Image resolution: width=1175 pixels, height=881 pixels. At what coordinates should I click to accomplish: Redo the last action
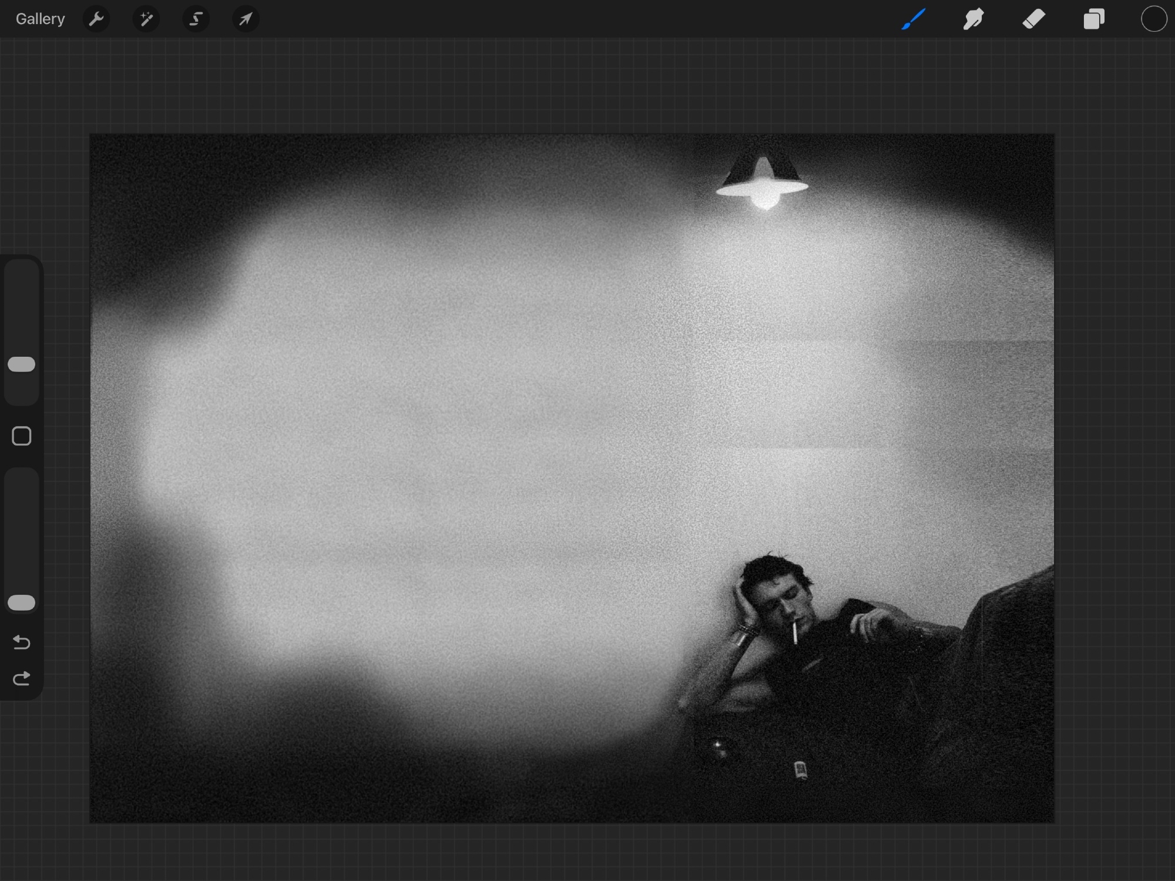22,679
